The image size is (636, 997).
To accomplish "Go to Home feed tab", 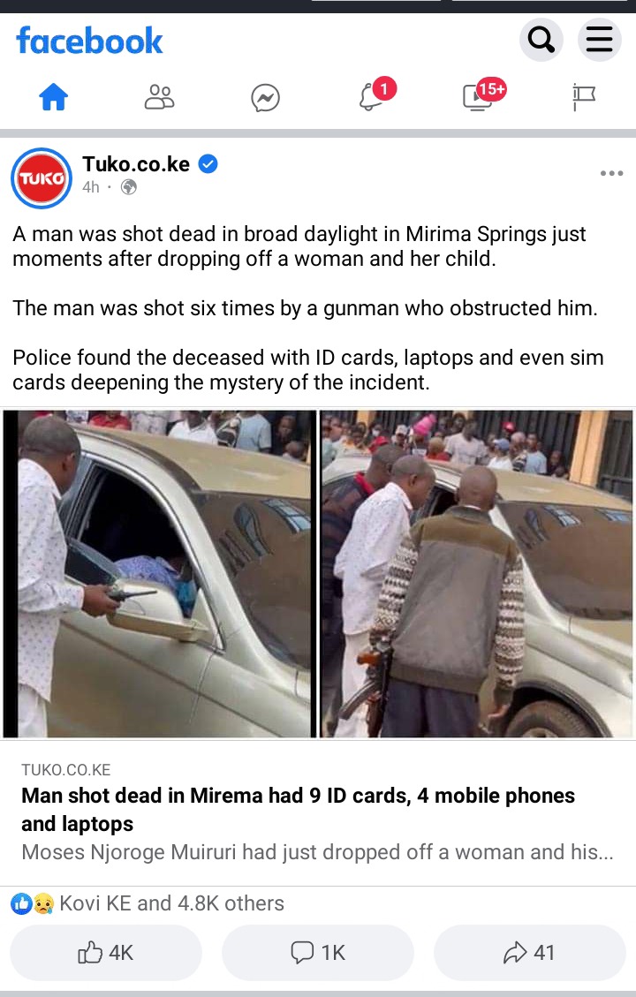I will (x=53, y=97).
